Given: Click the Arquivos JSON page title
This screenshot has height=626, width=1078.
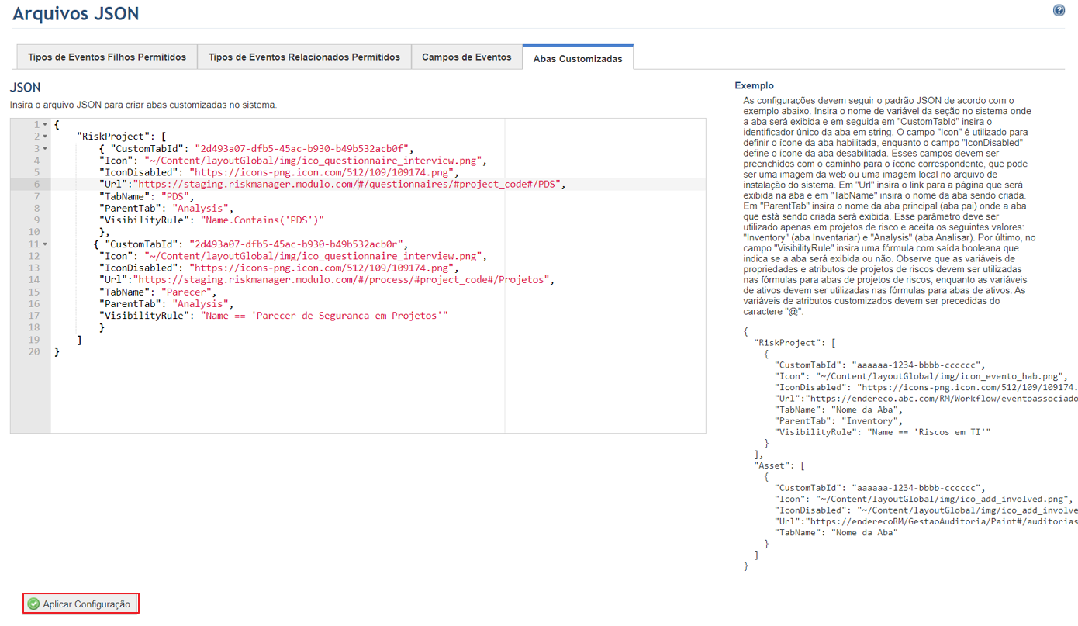Looking at the screenshot, I should [76, 13].
